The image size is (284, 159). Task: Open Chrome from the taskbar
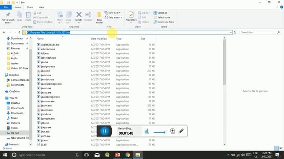click(127, 155)
